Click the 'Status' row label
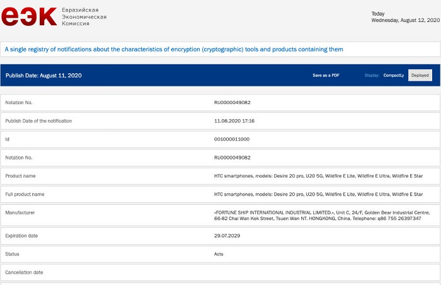This screenshot has width=441, height=285. (12, 254)
